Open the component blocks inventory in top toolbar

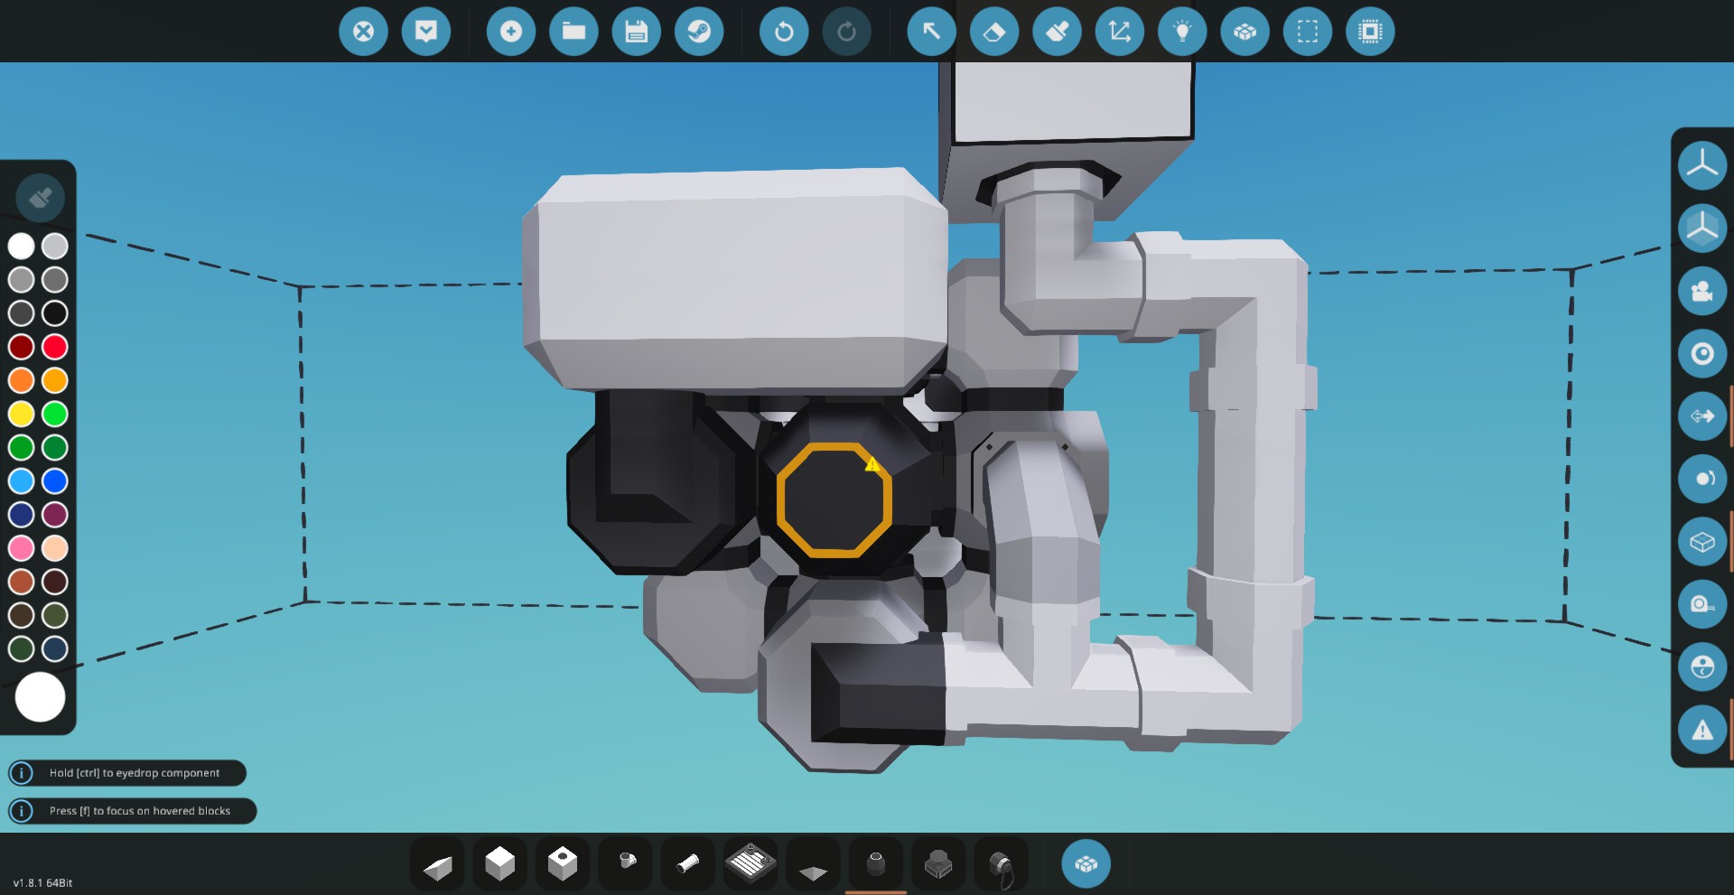(1245, 32)
